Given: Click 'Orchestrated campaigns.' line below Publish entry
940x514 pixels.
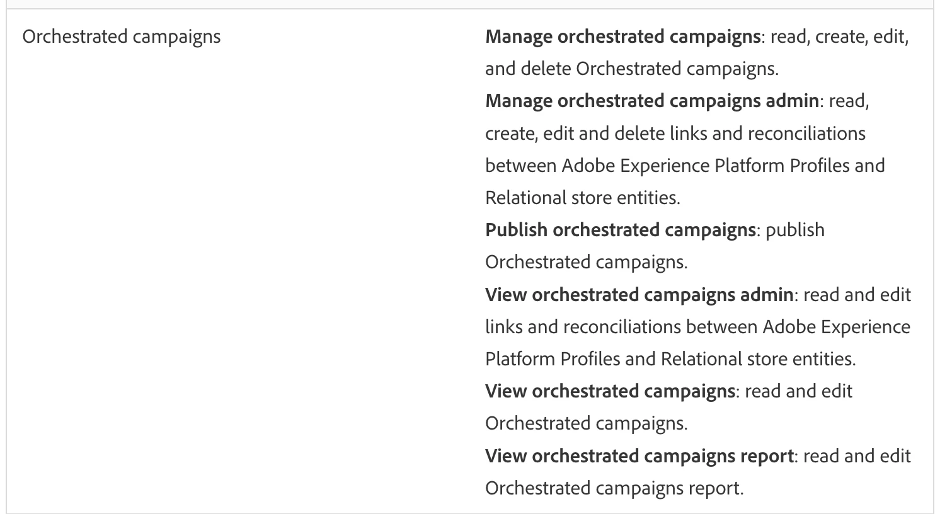Looking at the screenshot, I should [586, 262].
